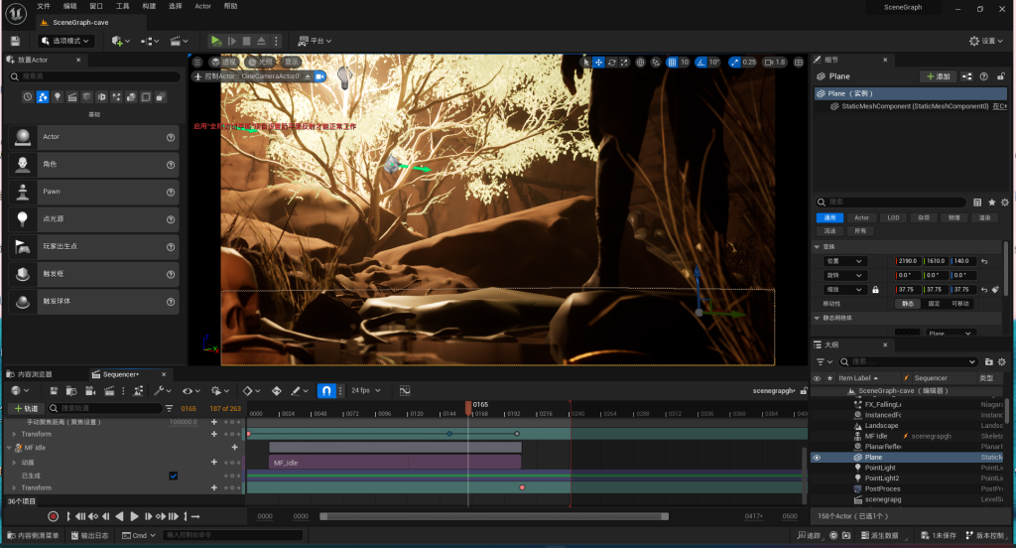Open the 24 fps frame rate dropdown
Viewport: 1016px width, 548px height.
tap(366, 390)
